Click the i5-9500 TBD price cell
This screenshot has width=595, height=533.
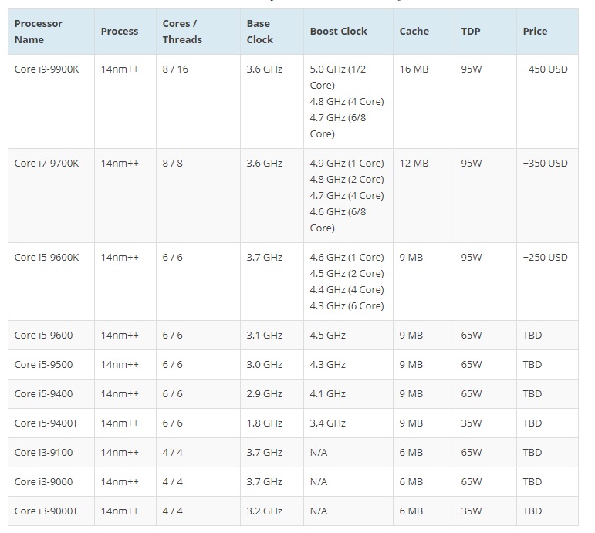pyautogui.click(x=548, y=364)
